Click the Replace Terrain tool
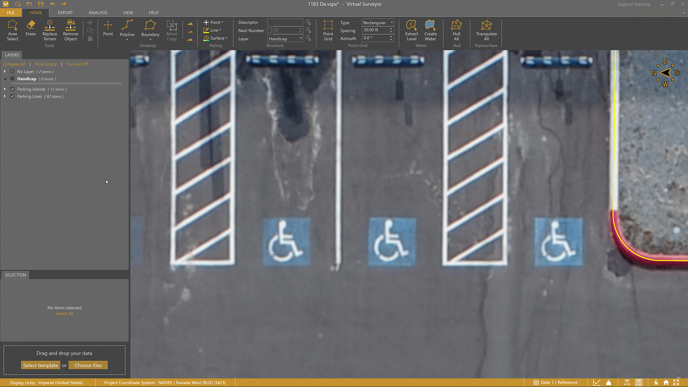The height and width of the screenshot is (387, 688). tap(49, 30)
